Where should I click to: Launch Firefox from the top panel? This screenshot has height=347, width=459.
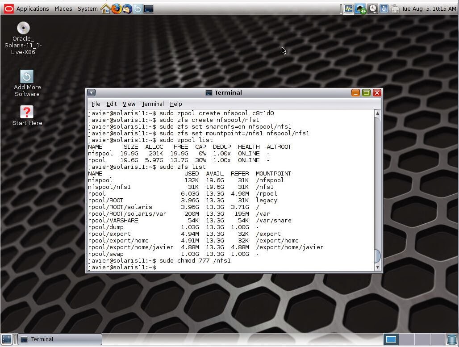coord(116,8)
